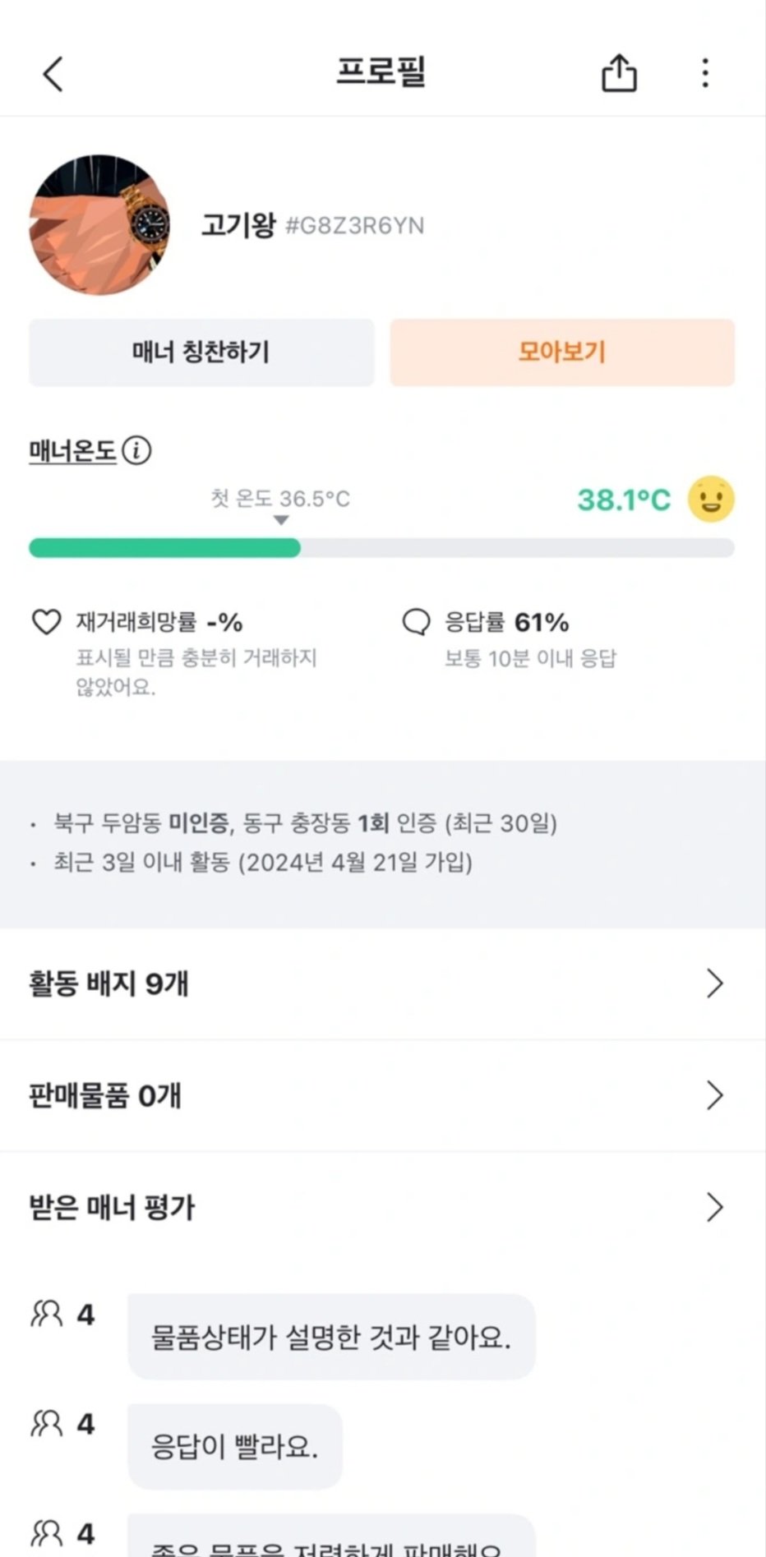The width and height of the screenshot is (766, 1557).
Task: Tap the speech bubble icon beside 응답률
Action: (x=416, y=622)
